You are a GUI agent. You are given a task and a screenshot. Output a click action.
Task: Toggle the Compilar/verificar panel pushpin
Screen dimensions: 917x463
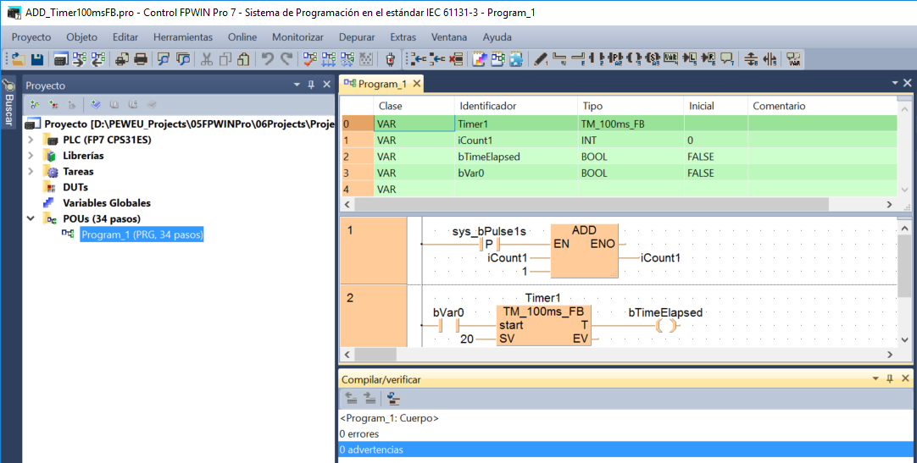890,379
